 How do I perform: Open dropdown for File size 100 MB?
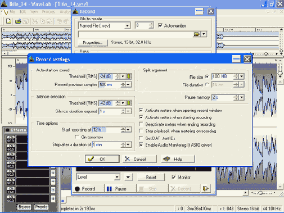[x=241, y=76]
